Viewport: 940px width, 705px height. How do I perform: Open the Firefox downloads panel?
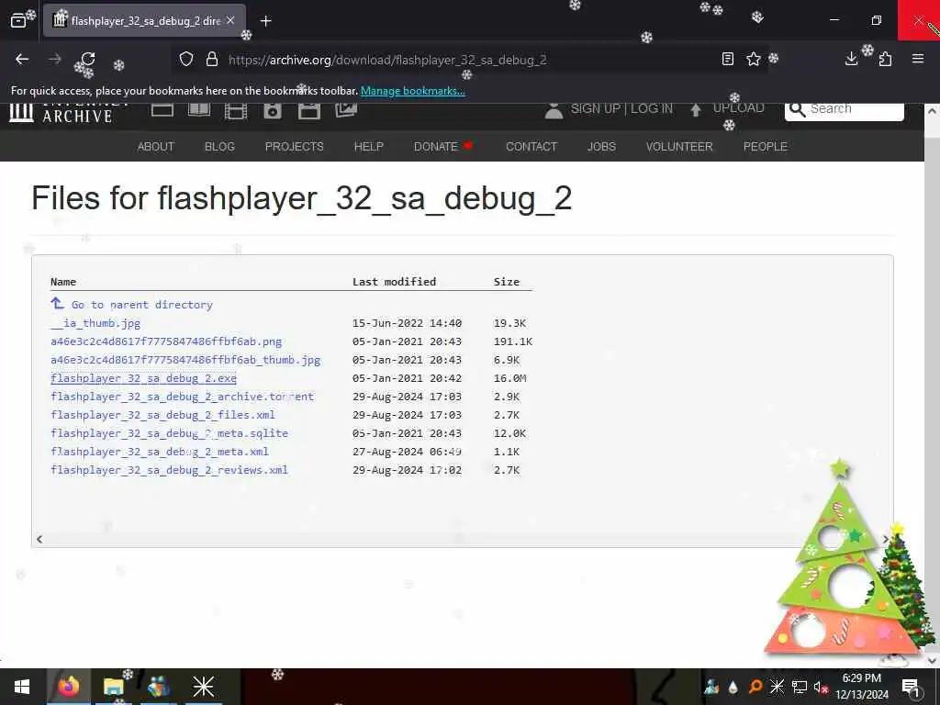click(x=851, y=59)
